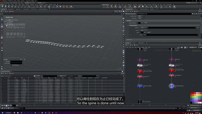This screenshot has height=114, width=202.
Task: Select the attribadjustarray1 node in network
Action: click(171, 86)
